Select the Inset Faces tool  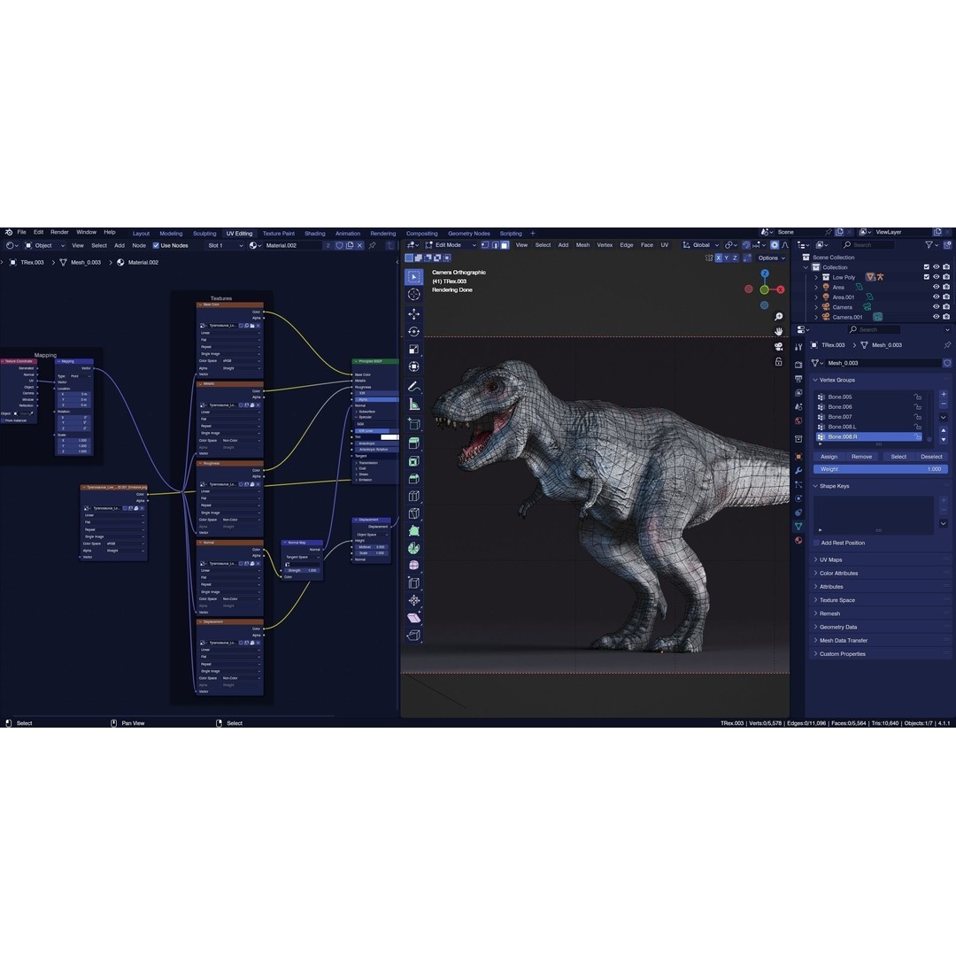pos(414,461)
